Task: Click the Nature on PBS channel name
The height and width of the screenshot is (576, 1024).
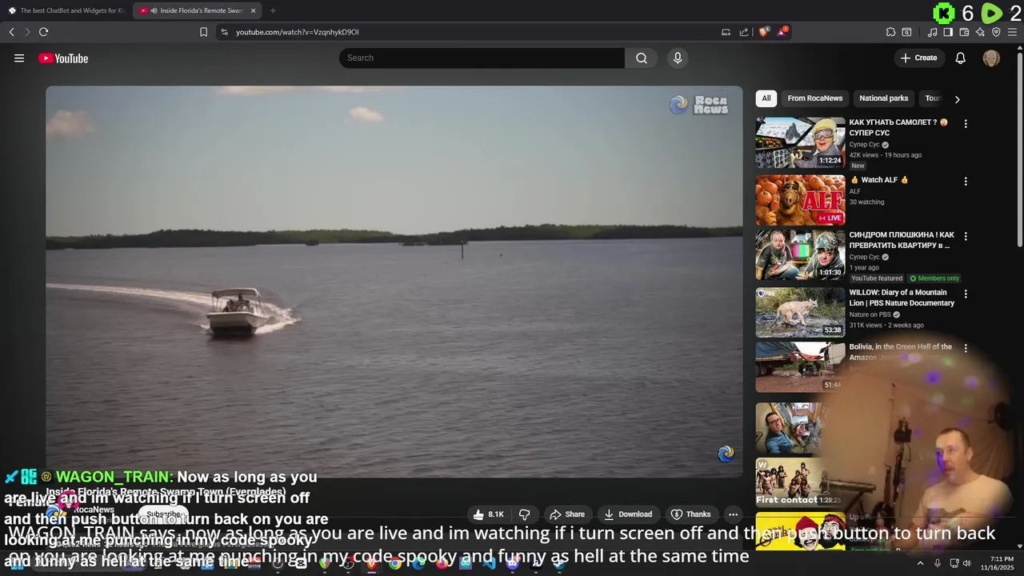Action: tap(870, 314)
